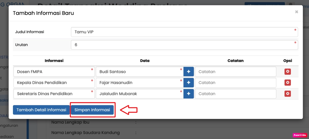Image resolution: width=309 pixels, height=139 pixels.
Task: Click plus icon beside Budi Santoso
Action: 189,72
